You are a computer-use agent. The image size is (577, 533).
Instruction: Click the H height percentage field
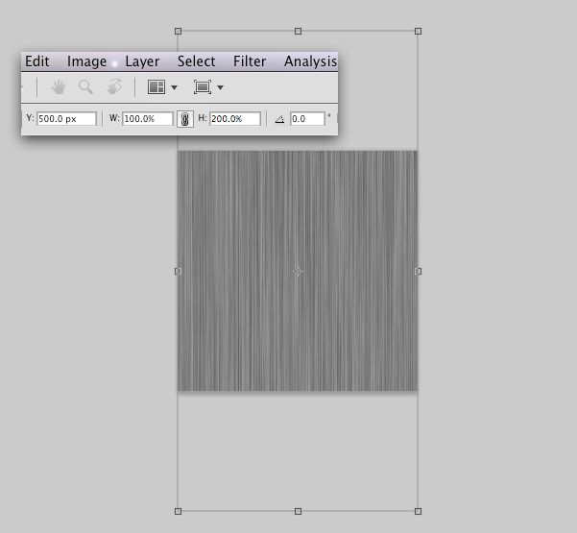coord(235,118)
